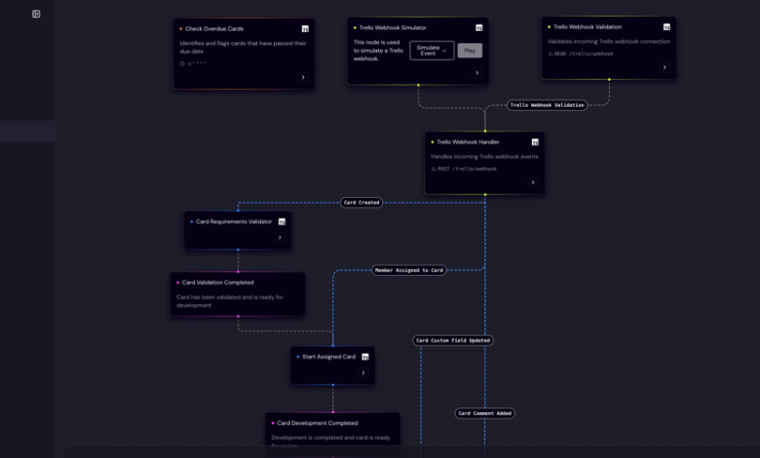This screenshot has height=458, width=760.
Task: Click the 'Identifies and flags cards' description text
Action: coord(243,47)
